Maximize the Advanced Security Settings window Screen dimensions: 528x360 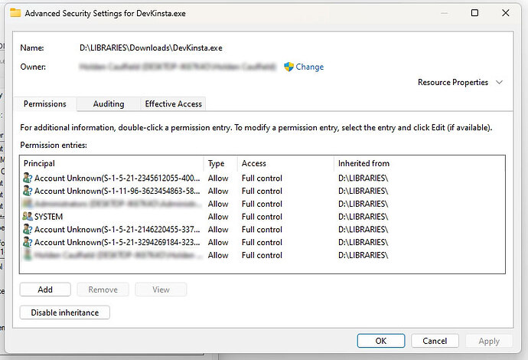point(474,13)
